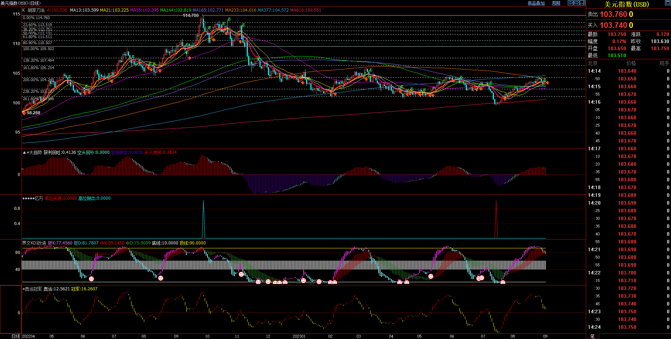The image size is (671, 339).
Task: Expand the 大趋势 indicator triangle header
Action: [24, 152]
